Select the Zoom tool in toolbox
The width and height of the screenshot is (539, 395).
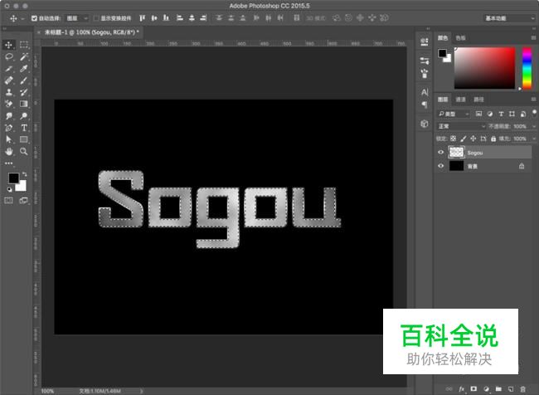[x=24, y=152]
